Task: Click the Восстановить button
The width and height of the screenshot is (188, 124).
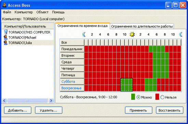Action: click(x=170, y=110)
